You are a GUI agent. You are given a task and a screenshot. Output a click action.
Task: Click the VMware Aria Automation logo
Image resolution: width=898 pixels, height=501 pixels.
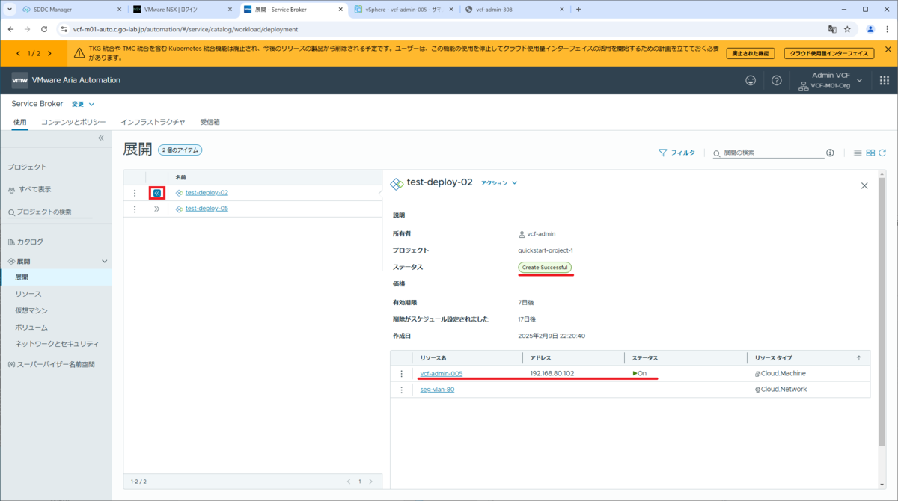(x=19, y=80)
